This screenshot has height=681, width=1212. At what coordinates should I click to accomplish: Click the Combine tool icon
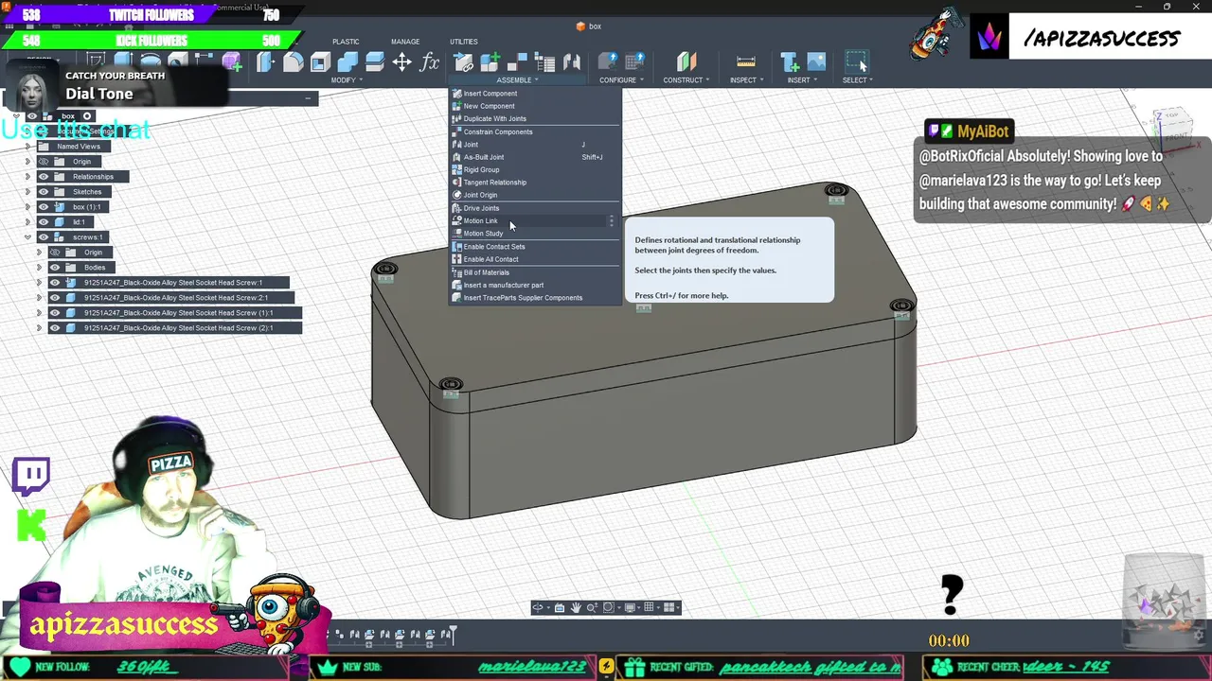click(348, 62)
